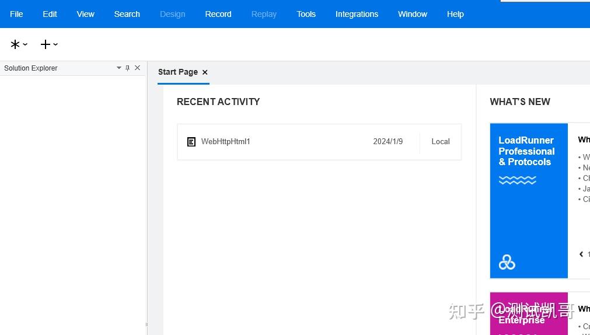Image resolution: width=590 pixels, height=335 pixels.
Task: Click the asterisk new script icon
Action: pyautogui.click(x=15, y=44)
